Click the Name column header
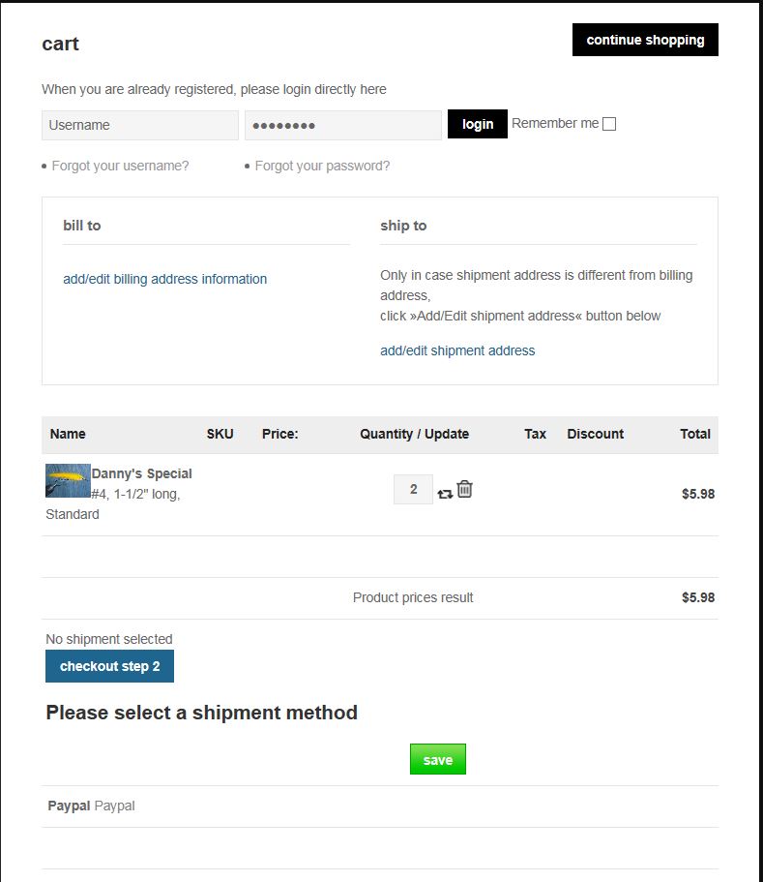 click(x=68, y=434)
